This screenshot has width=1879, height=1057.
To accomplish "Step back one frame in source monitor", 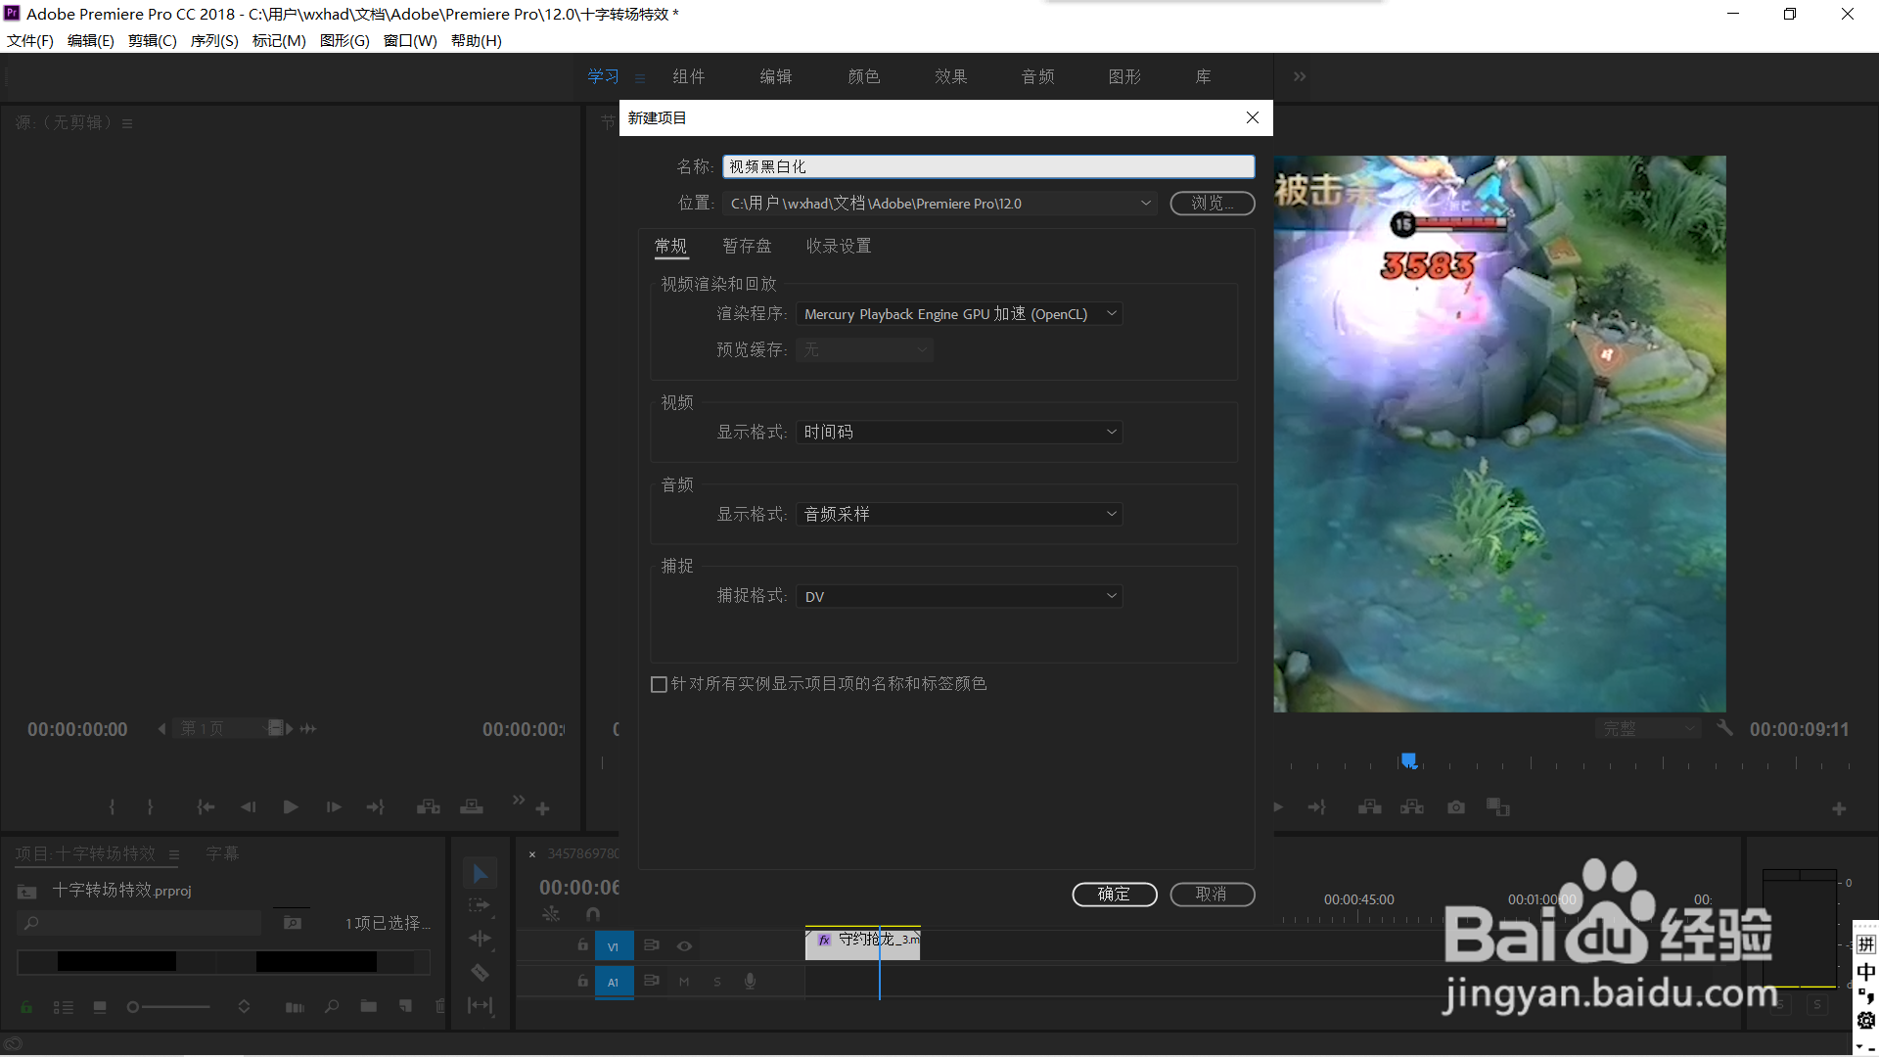I will pyautogui.click(x=248, y=807).
